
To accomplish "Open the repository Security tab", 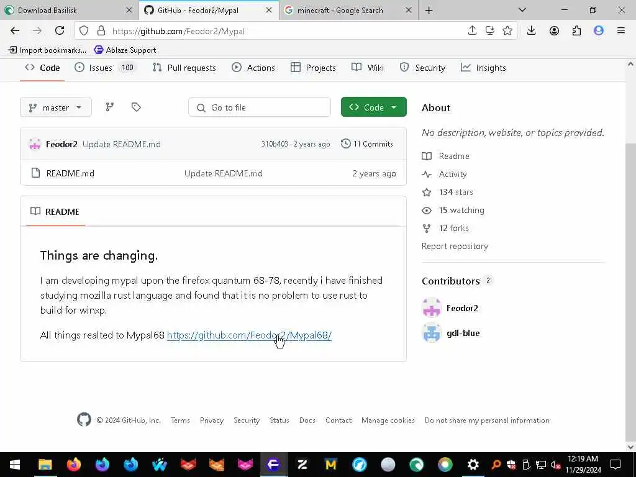I will (422, 68).
